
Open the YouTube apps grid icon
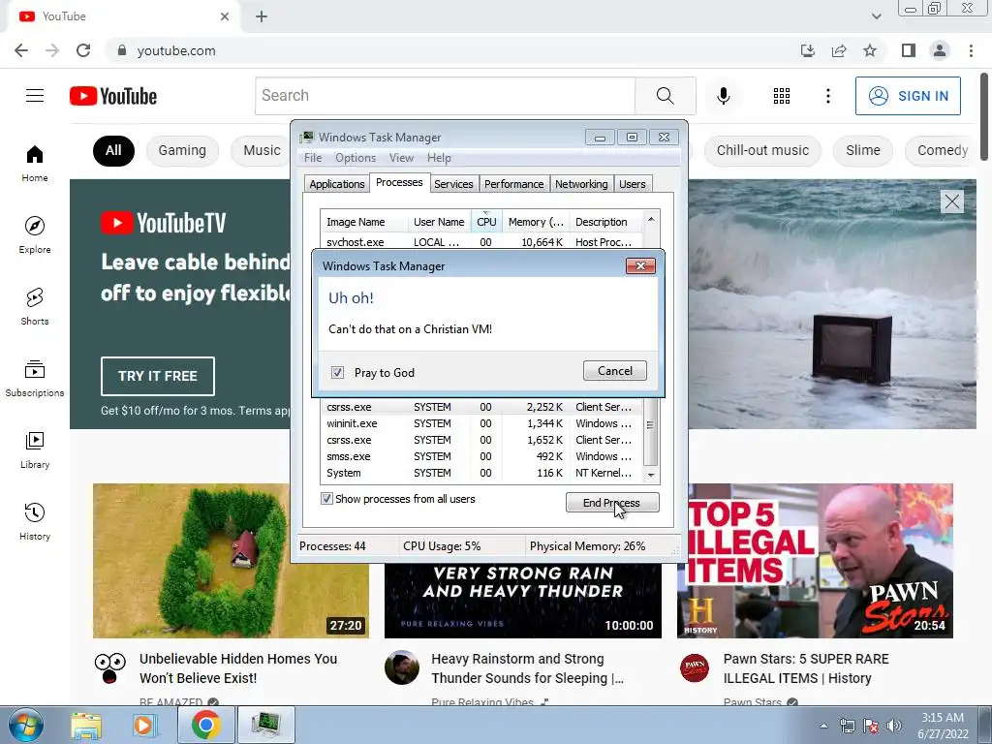click(782, 96)
